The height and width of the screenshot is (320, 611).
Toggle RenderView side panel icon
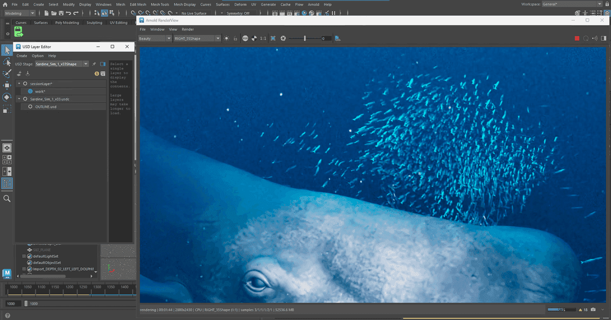point(604,38)
